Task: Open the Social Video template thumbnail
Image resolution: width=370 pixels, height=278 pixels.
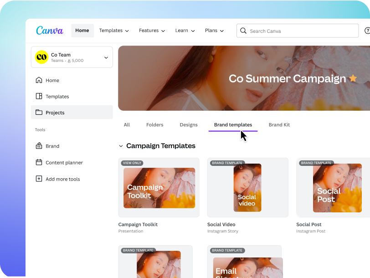Action: (x=248, y=188)
